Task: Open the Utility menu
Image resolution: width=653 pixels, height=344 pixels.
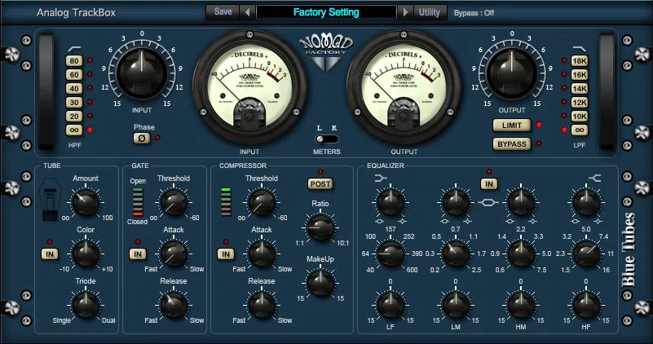Action: [430, 12]
